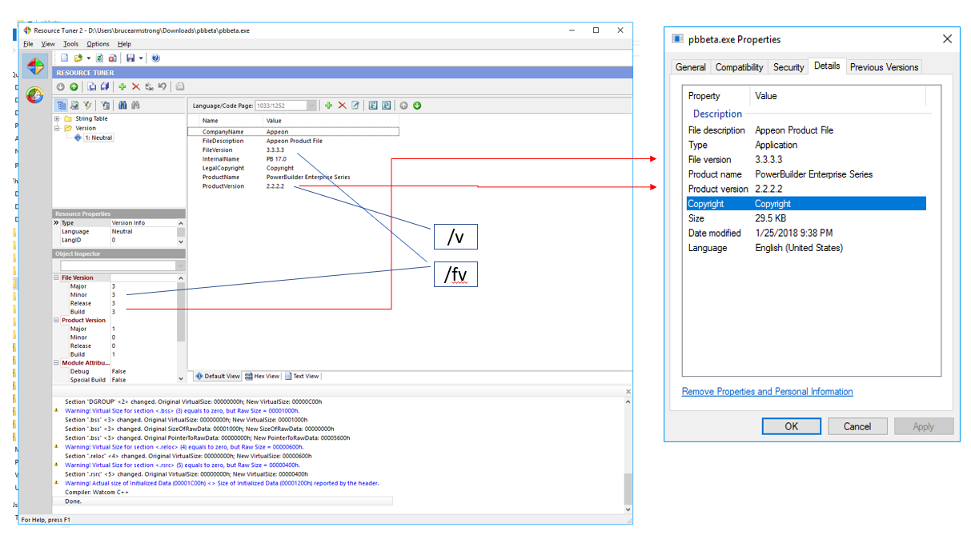Viewport: 971px width, 547px height.
Task: Click Resource Properties scroll-down arrow
Action: pos(181,241)
